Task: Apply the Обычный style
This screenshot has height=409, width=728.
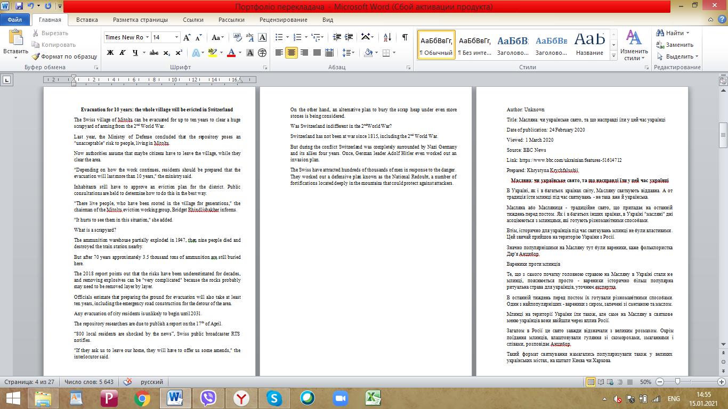Action: coord(436,45)
